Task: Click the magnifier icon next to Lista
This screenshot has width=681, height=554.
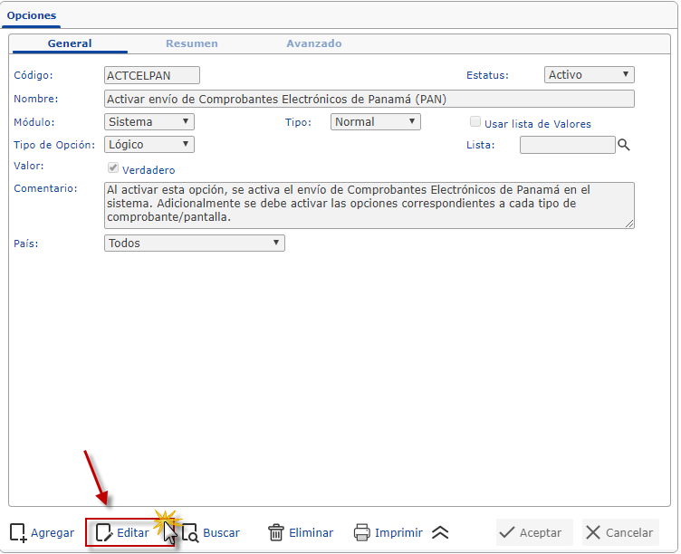Action: (624, 145)
